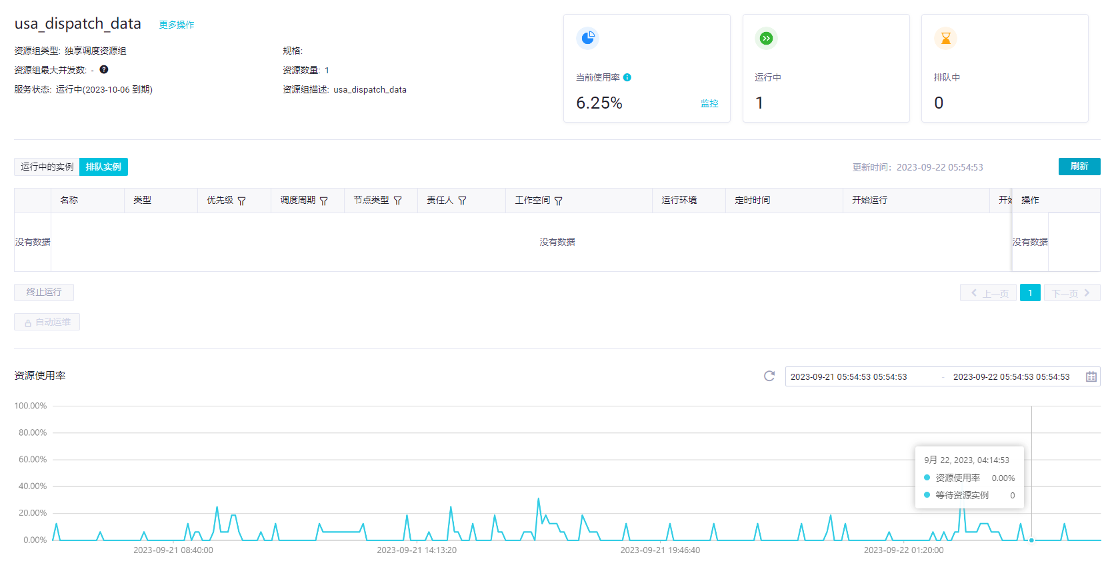Open filter for 责任人 column
1112x565 pixels.
click(462, 201)
